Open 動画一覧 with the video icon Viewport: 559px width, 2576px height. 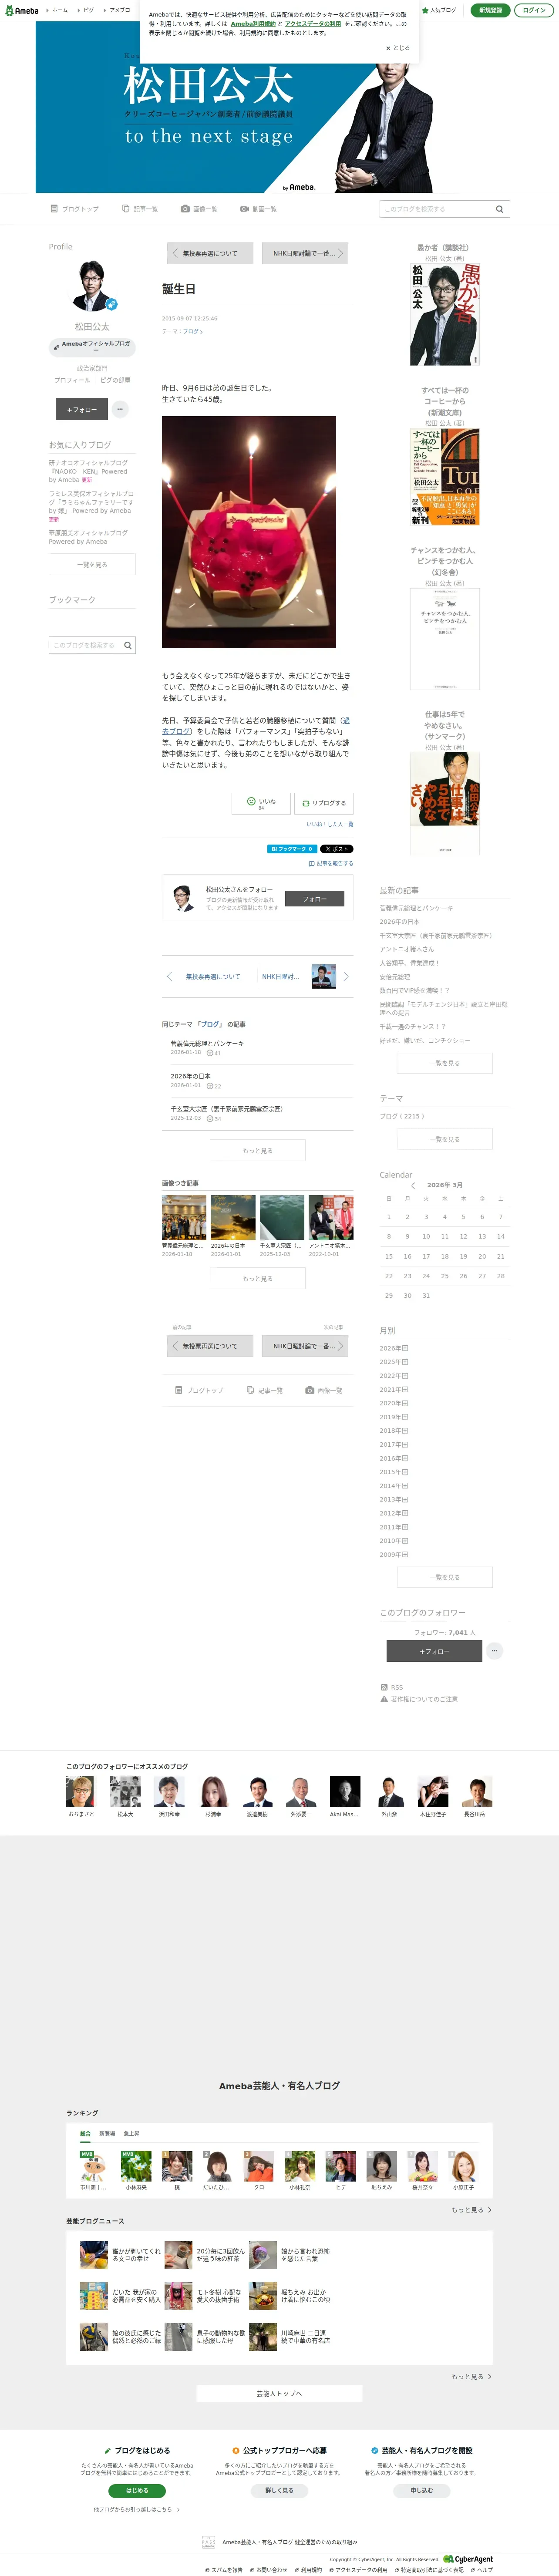[x=258, y=209]
